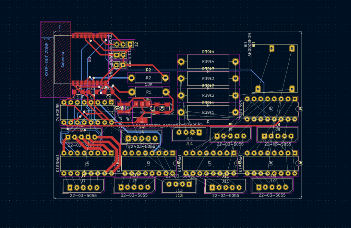Screen dimensions: 351x228
Task: Click the R39k3 resistor body
Action: (x=208, y=79)
